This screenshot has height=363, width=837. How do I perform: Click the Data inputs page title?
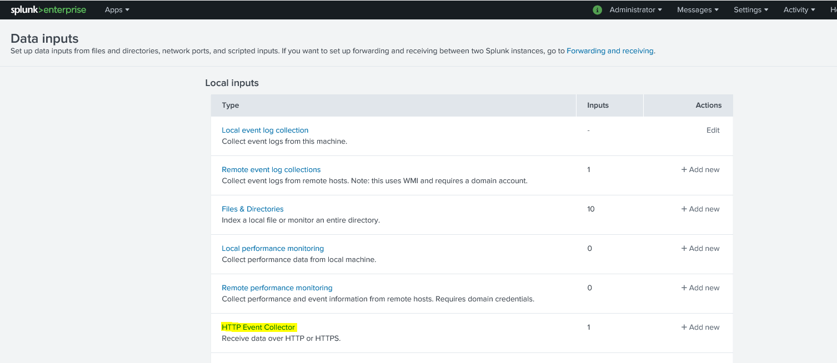45,39
